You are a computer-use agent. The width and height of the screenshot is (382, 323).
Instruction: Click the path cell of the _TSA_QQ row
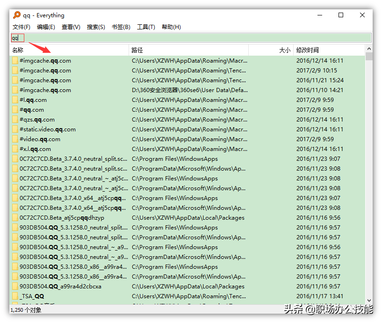189,296
